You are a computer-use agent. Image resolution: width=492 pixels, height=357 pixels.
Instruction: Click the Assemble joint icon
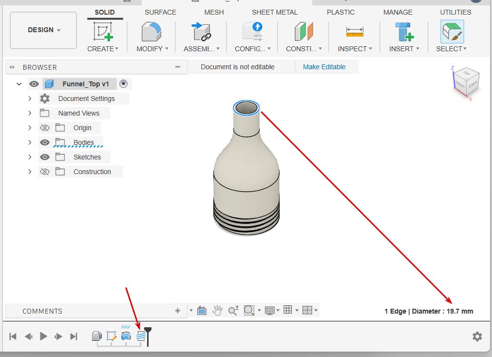pos(201,31)
